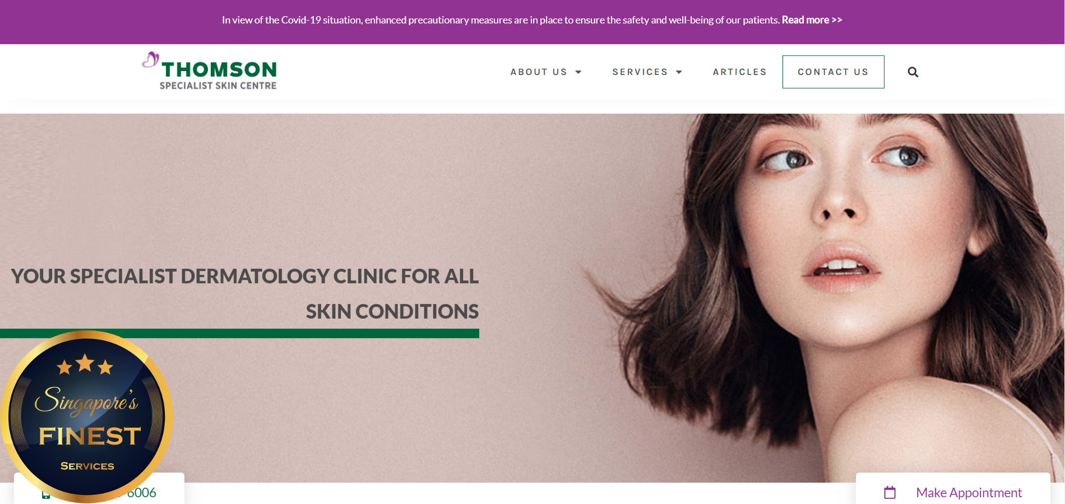Click the hero headline about dermatology clinic
This screenshot has width=1065, height=504.
point(245,293)
